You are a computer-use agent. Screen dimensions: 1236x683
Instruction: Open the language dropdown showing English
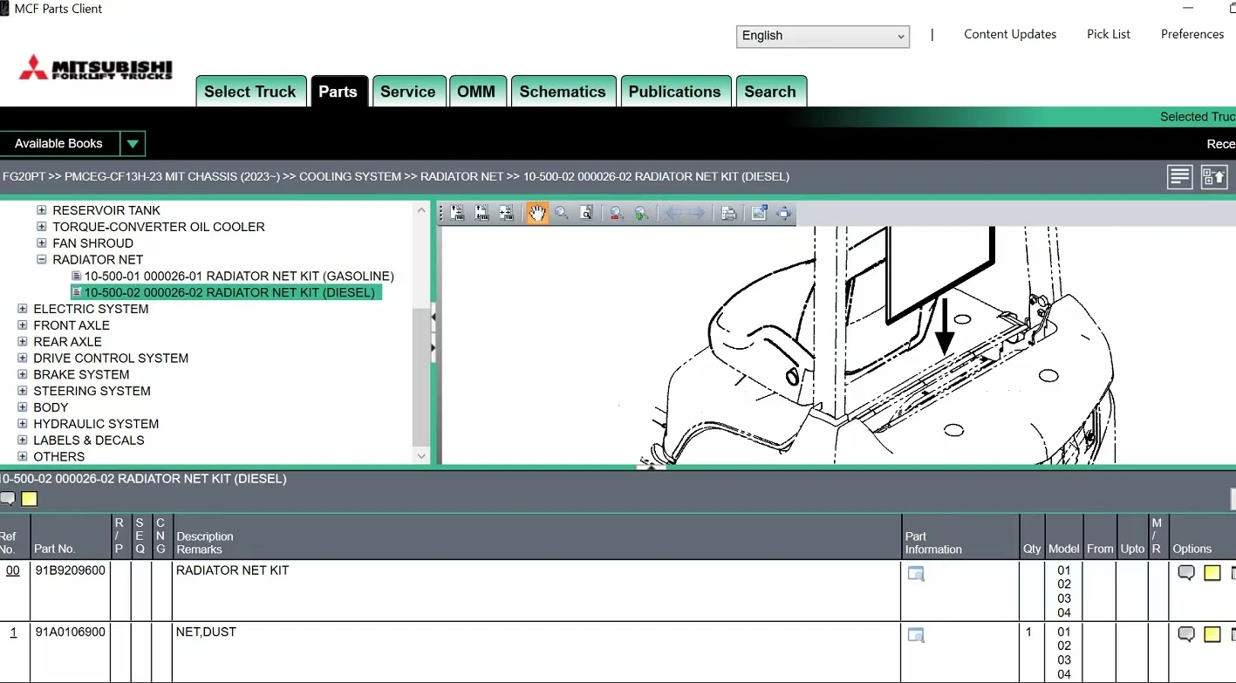click(x=823, y=36)
